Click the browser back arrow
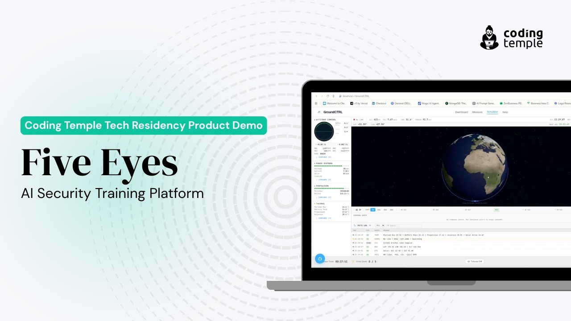The height and width of the screenshot is (321, 571). click(316, 96)
